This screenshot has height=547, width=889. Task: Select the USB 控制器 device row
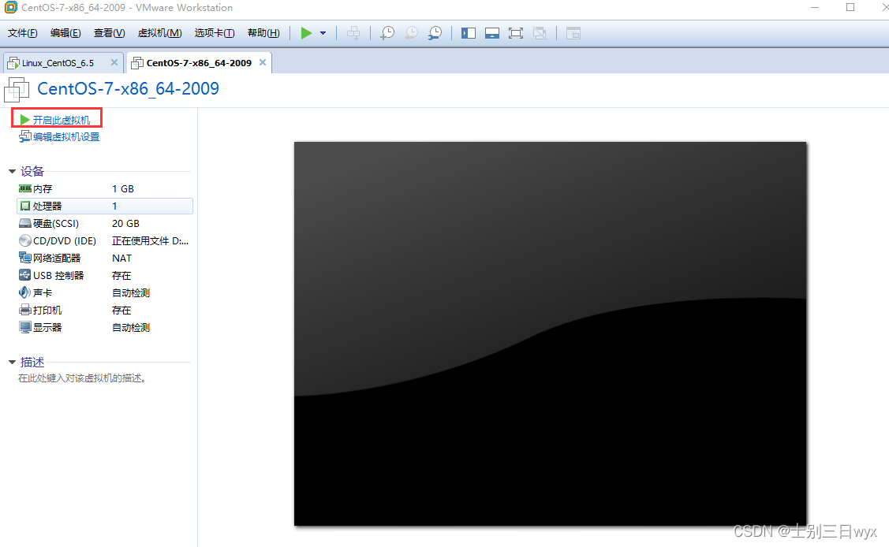coord(105,275)
